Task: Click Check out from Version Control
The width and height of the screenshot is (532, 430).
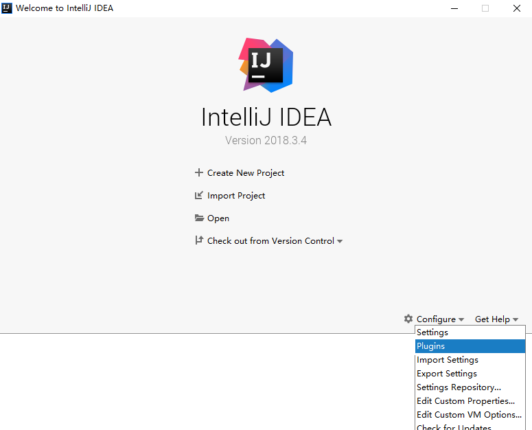Action: [x=270, y=240]
